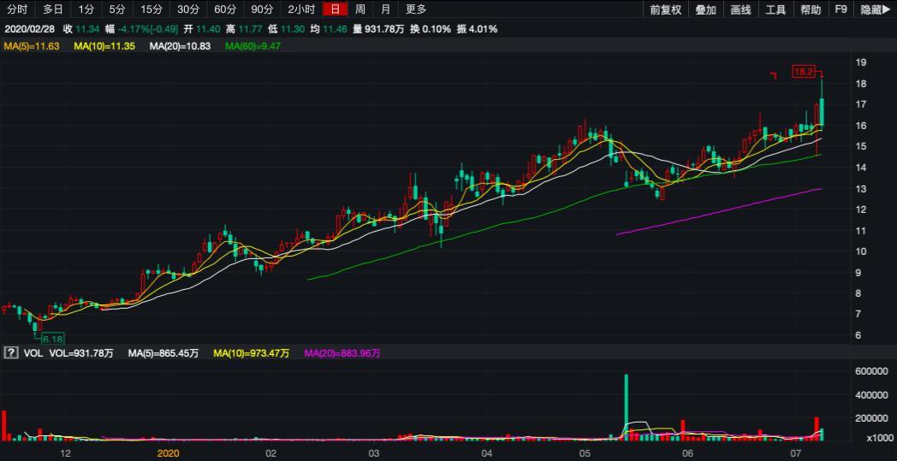Switch to 2小时 chart period
The width and height of the screenshot is (897, 461).
301,9
